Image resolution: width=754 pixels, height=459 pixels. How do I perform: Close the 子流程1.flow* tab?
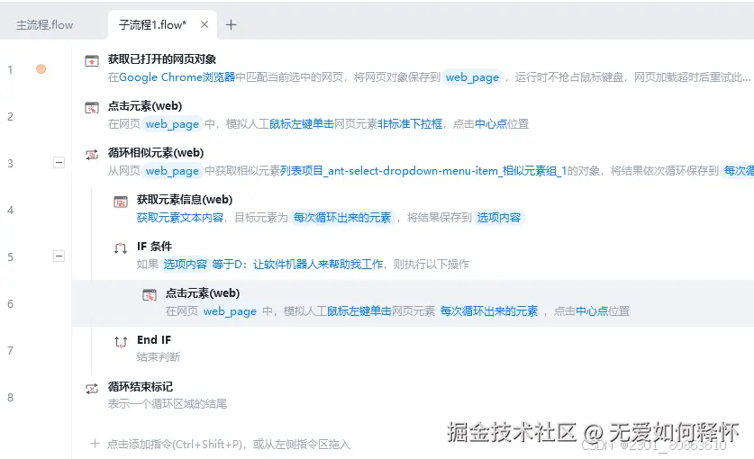[204, 24]
